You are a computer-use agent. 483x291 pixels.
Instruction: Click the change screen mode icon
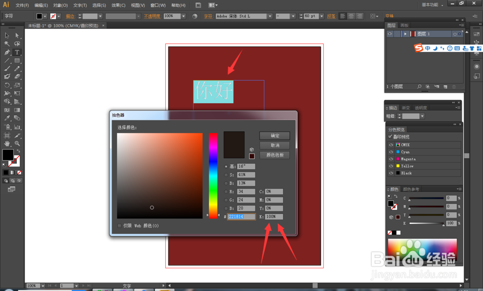coord(12,189)
